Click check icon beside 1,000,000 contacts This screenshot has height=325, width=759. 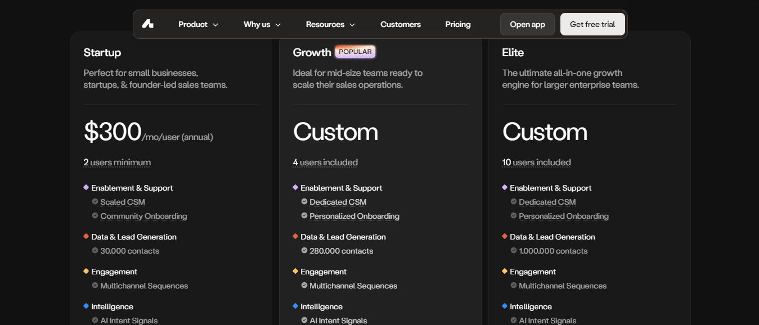click(x=514, y=250)
